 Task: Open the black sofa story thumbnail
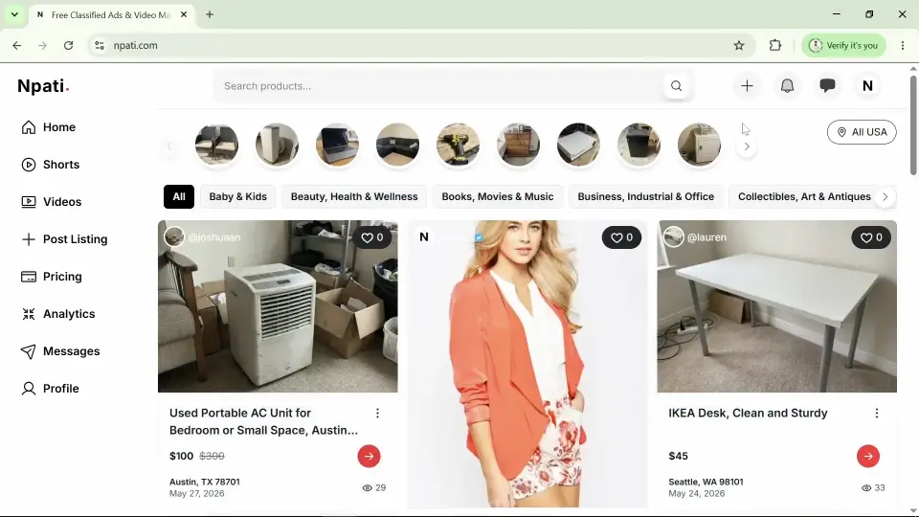pos(398,145)
